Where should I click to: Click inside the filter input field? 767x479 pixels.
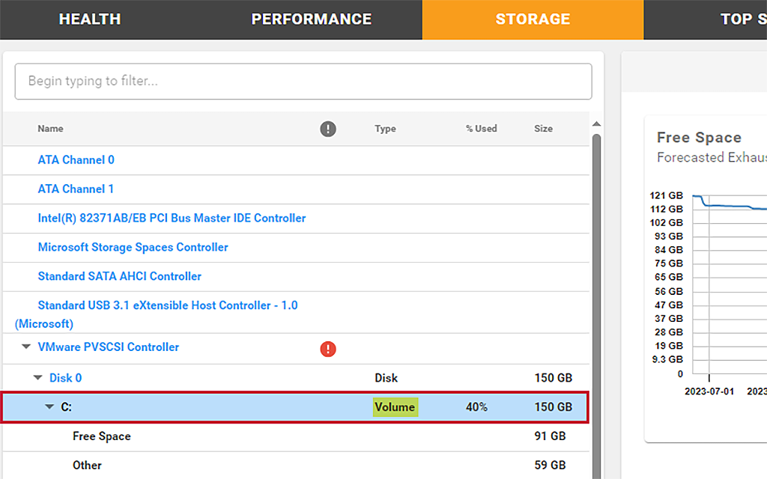pos(303,81)
